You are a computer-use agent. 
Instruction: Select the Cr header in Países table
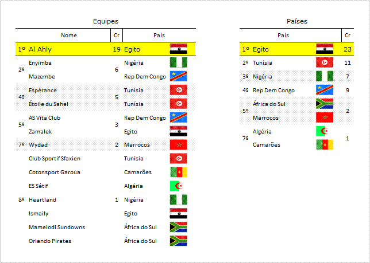click(348, 36)
